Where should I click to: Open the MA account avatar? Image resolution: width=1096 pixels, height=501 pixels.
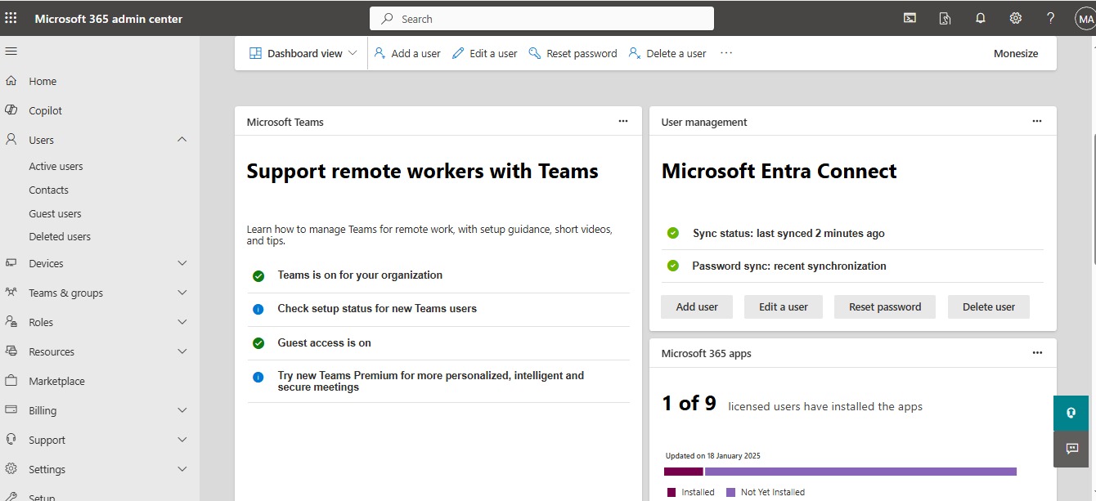point(1085,19)
